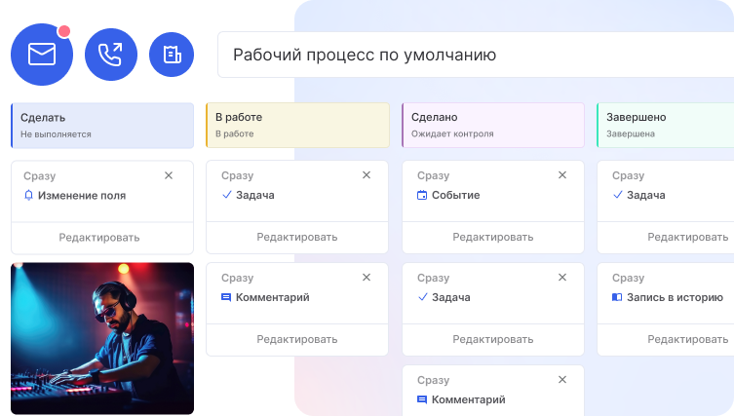Viewport: 734px width, 416px height.
Task: Click checkmark icon of Задача in Сделано column
Action: coord(422,297)
